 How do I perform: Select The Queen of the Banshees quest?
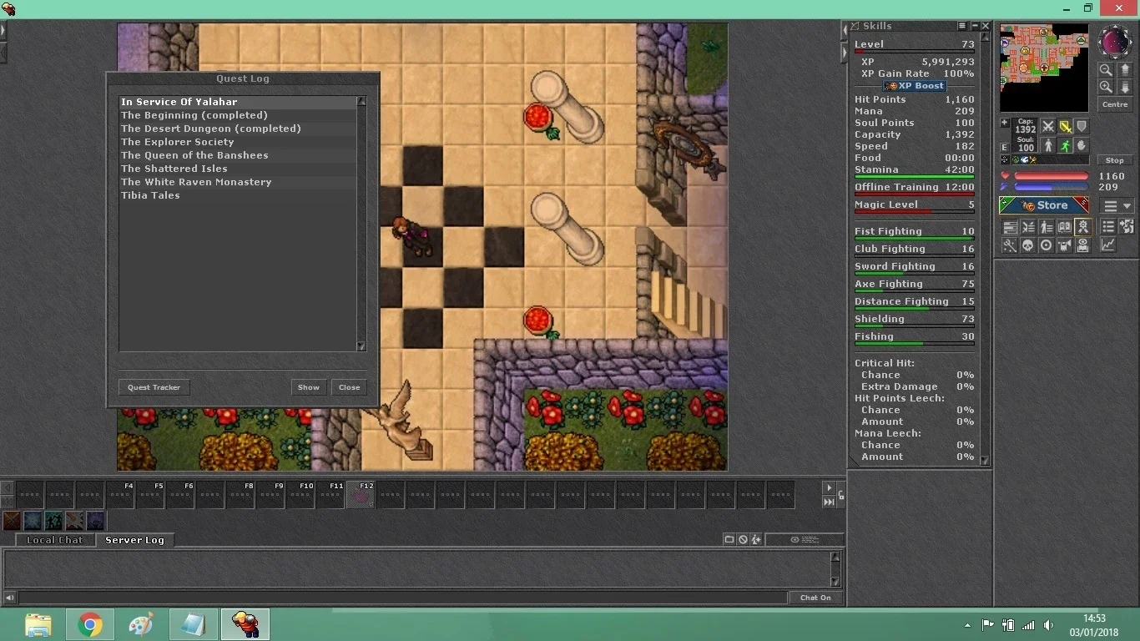pyautogui.click(x=238, y=155)
